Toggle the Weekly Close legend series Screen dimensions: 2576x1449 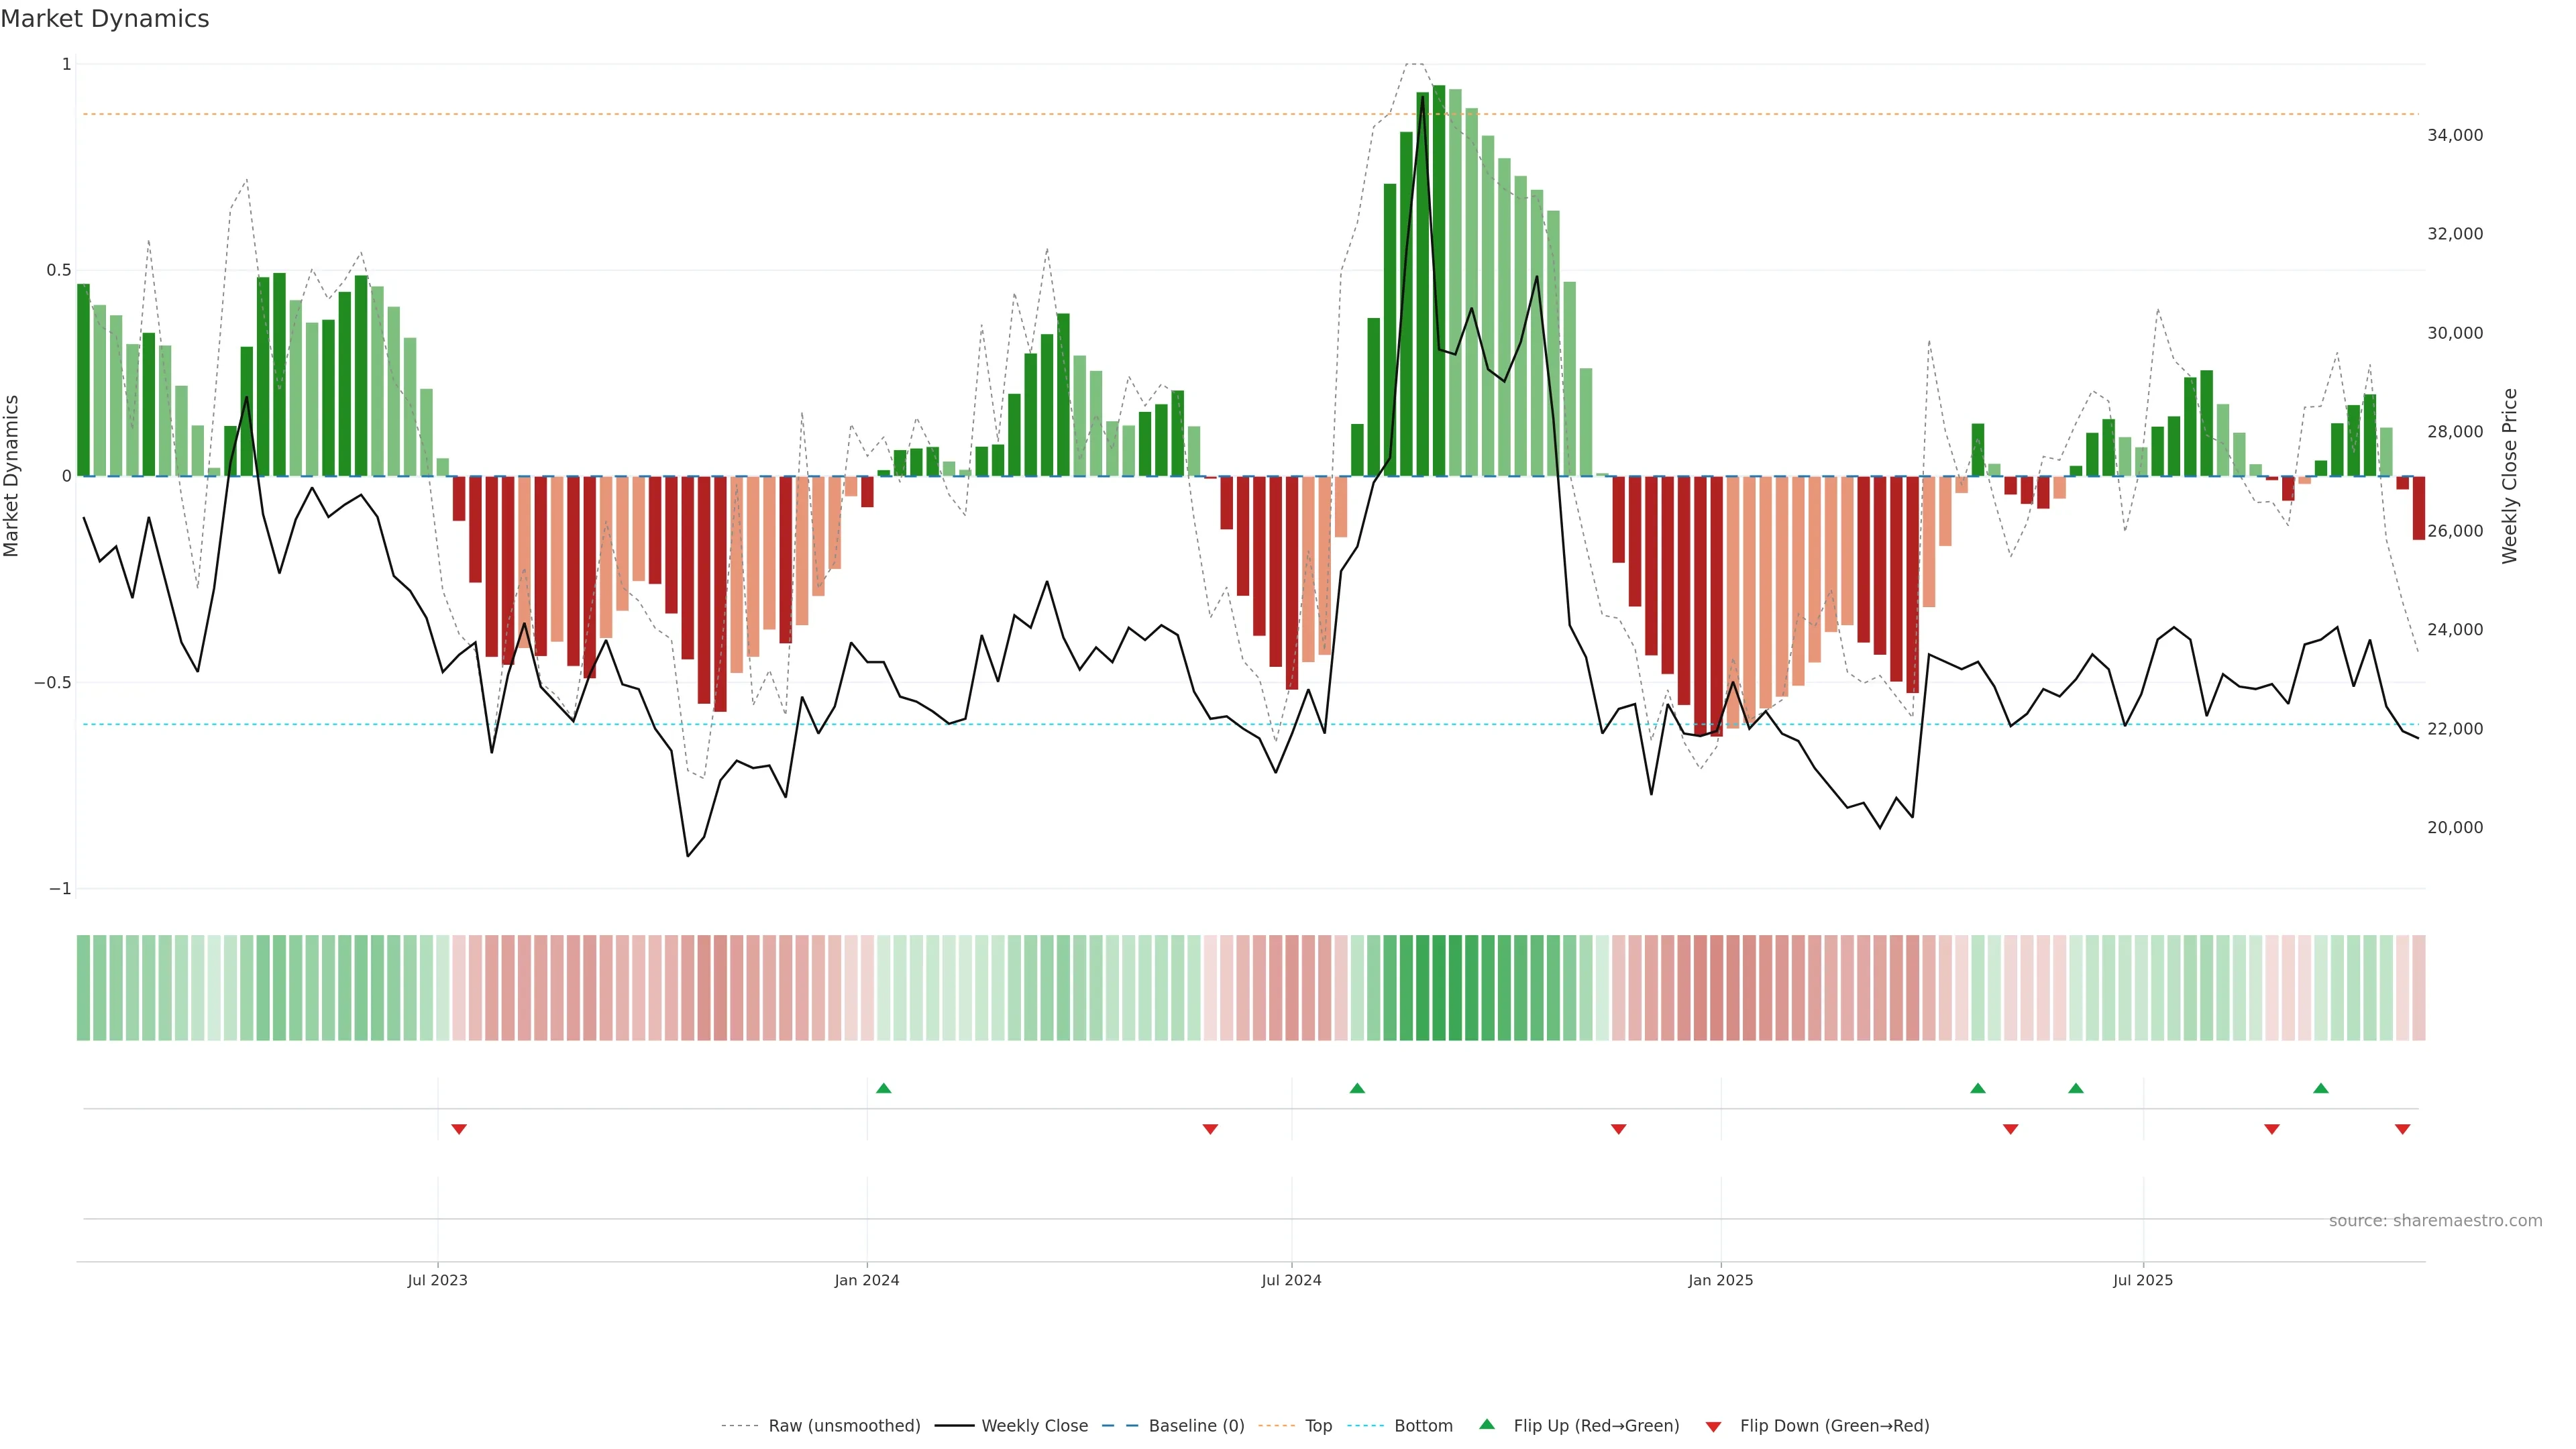click(1034, 1426)
